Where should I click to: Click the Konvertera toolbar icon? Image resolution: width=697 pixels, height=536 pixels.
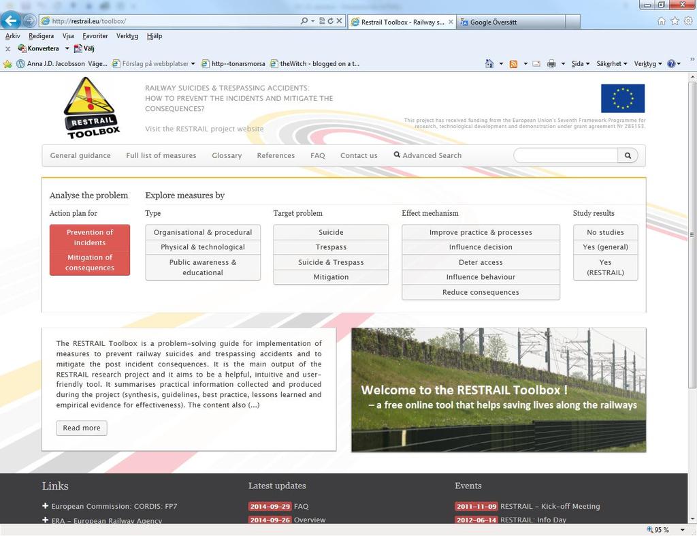coord(22,48)
